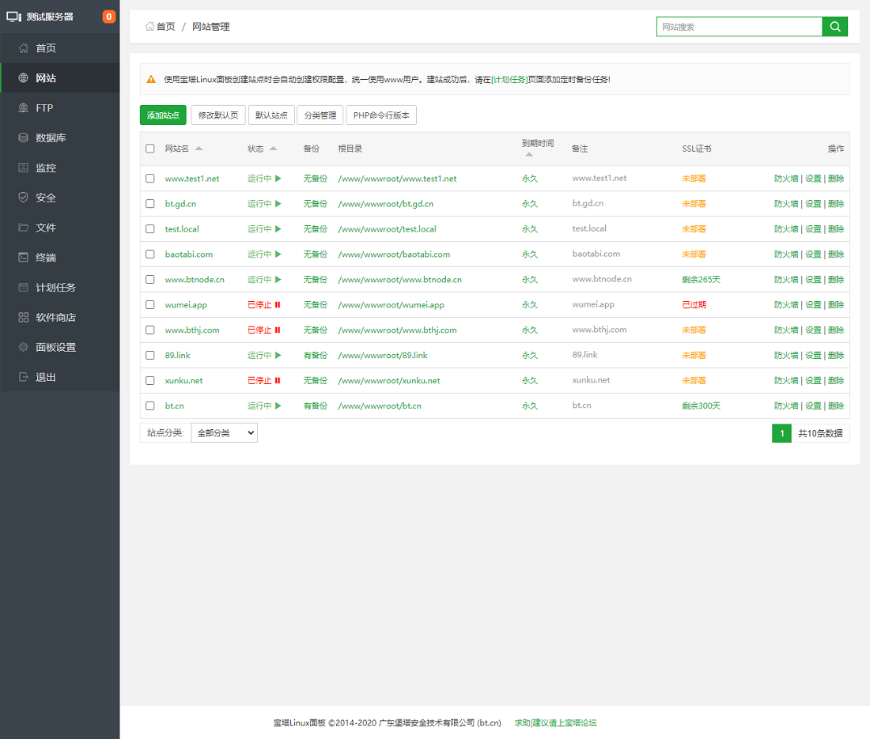Click the orange notification badge showing 0
This screenshot has width=870, height=739.
point(109,17)
